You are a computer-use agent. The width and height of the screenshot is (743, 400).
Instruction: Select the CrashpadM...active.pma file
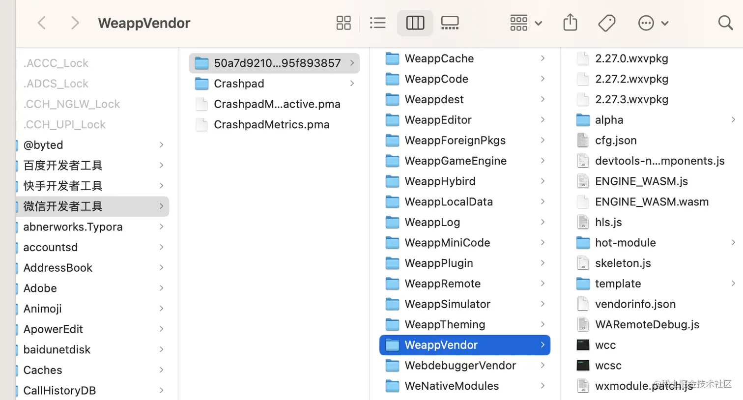coord(274,104)
